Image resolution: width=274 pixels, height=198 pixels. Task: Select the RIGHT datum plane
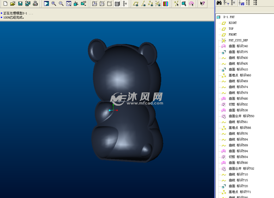233,23
